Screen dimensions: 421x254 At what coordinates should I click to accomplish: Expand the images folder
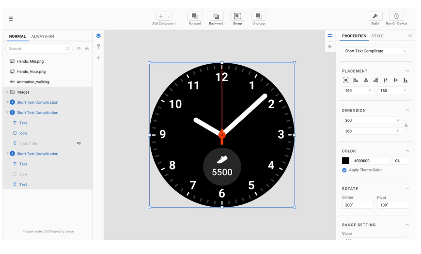coord(7,92)
